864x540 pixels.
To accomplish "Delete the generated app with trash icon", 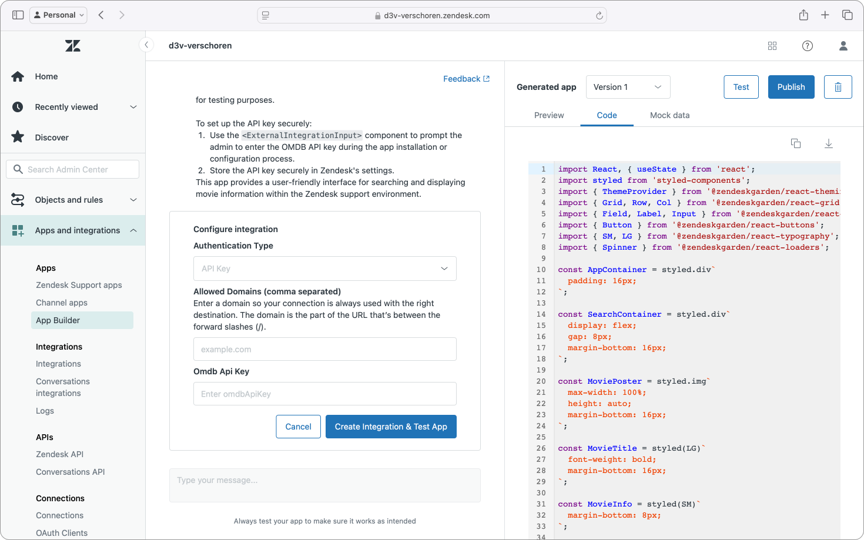I will (x=838, y=87).
